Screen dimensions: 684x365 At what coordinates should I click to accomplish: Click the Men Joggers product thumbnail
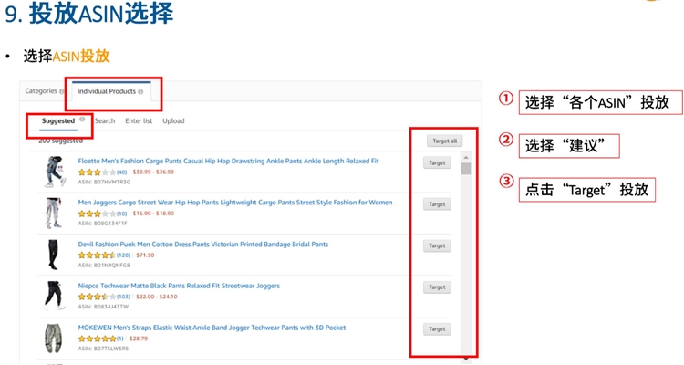[54, 213]
